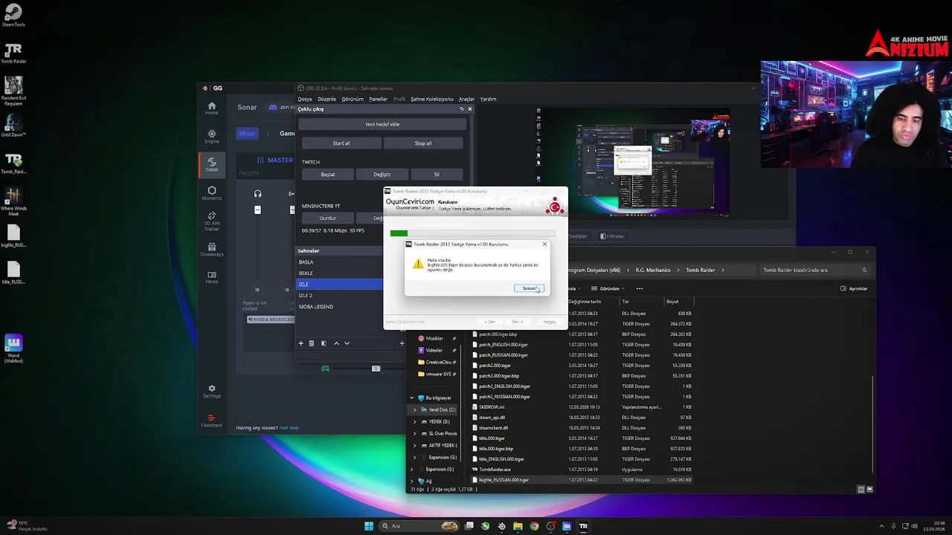Open Giveaways in the GG sidebar

click(211, 250)
